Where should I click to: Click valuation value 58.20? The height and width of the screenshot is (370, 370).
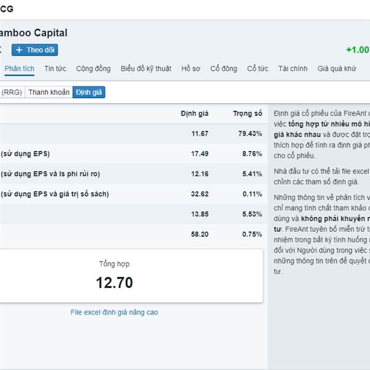pyautogui.click(x=200, y=234)
